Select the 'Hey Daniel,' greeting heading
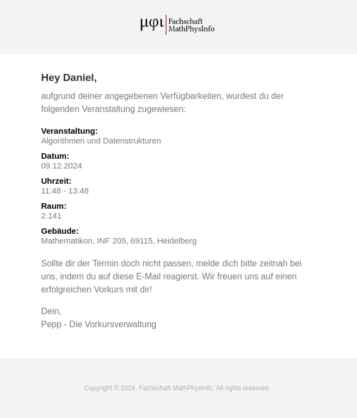 [x=69, y=78]
